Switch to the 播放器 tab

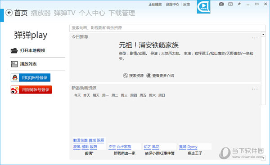(x=41, y=13)
